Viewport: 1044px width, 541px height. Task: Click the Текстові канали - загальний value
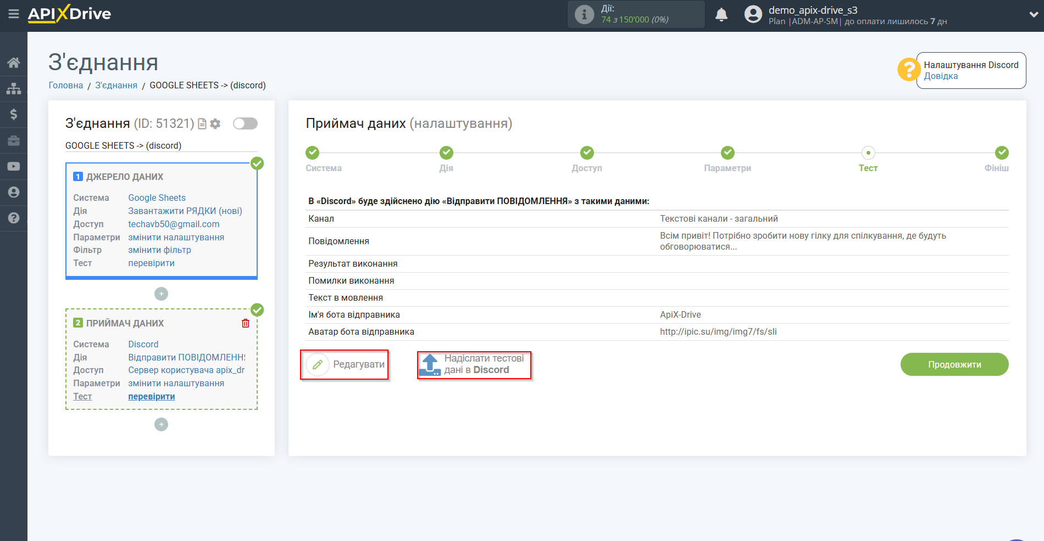719,218
